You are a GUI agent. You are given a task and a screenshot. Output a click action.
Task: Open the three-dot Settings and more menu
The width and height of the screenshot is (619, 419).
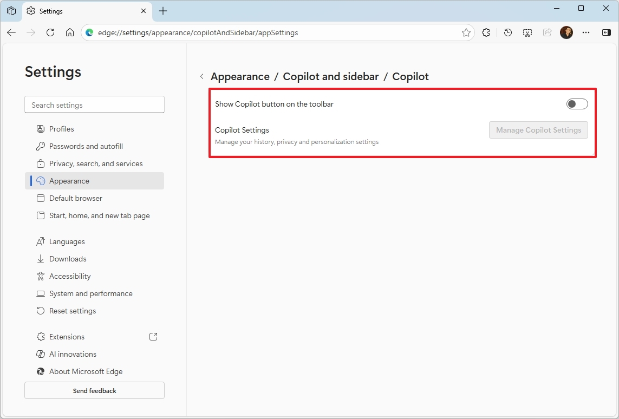(586, 32)
